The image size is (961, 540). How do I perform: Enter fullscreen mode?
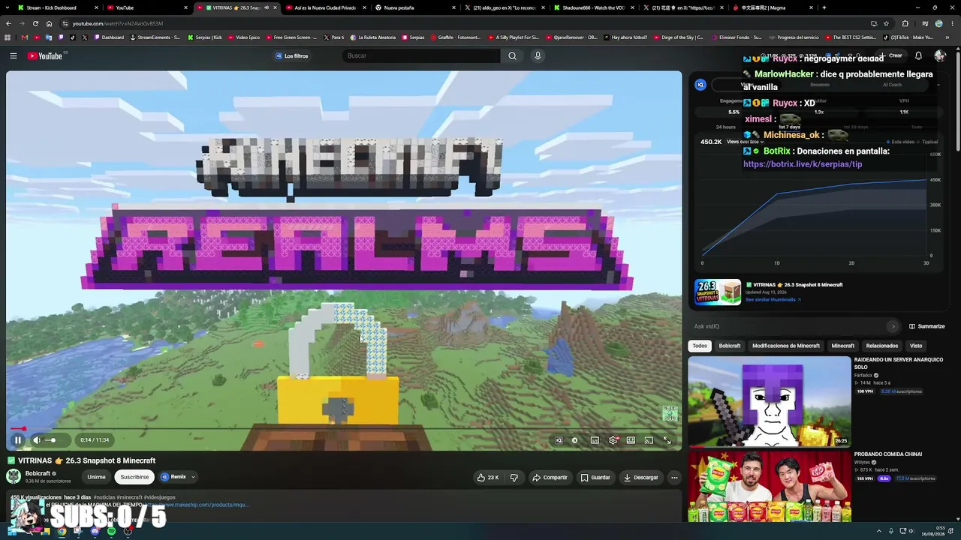[x=667, y=440]
